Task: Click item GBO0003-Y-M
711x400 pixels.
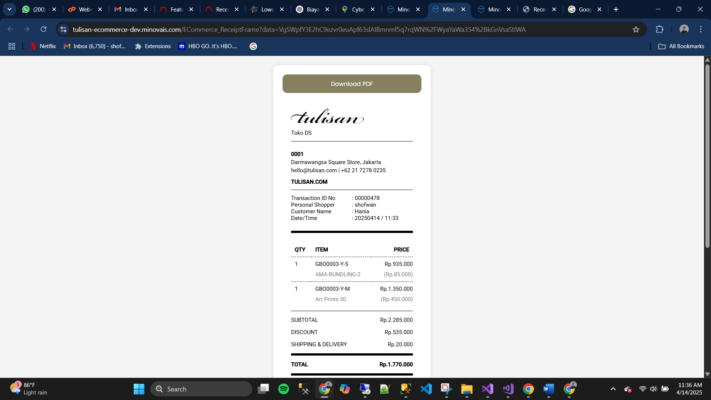Action: pyautogui.click(x=333, y=289)
